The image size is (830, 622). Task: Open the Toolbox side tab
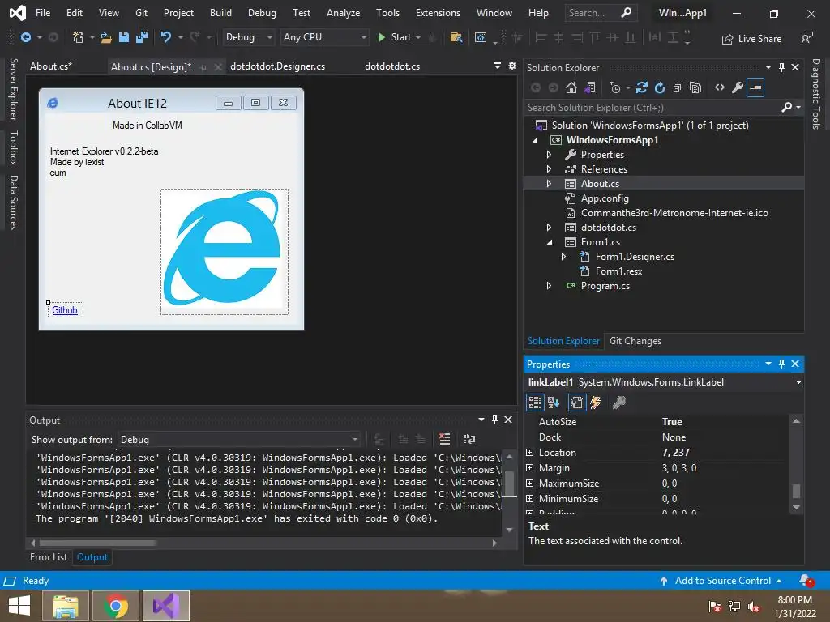pyautogui.click(x=14, y=147)
